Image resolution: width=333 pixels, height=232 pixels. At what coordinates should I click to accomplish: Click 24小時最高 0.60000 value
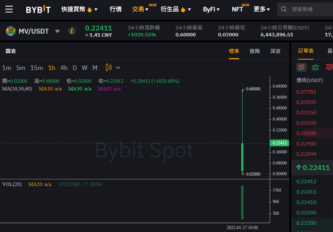[x=186, y=35]
